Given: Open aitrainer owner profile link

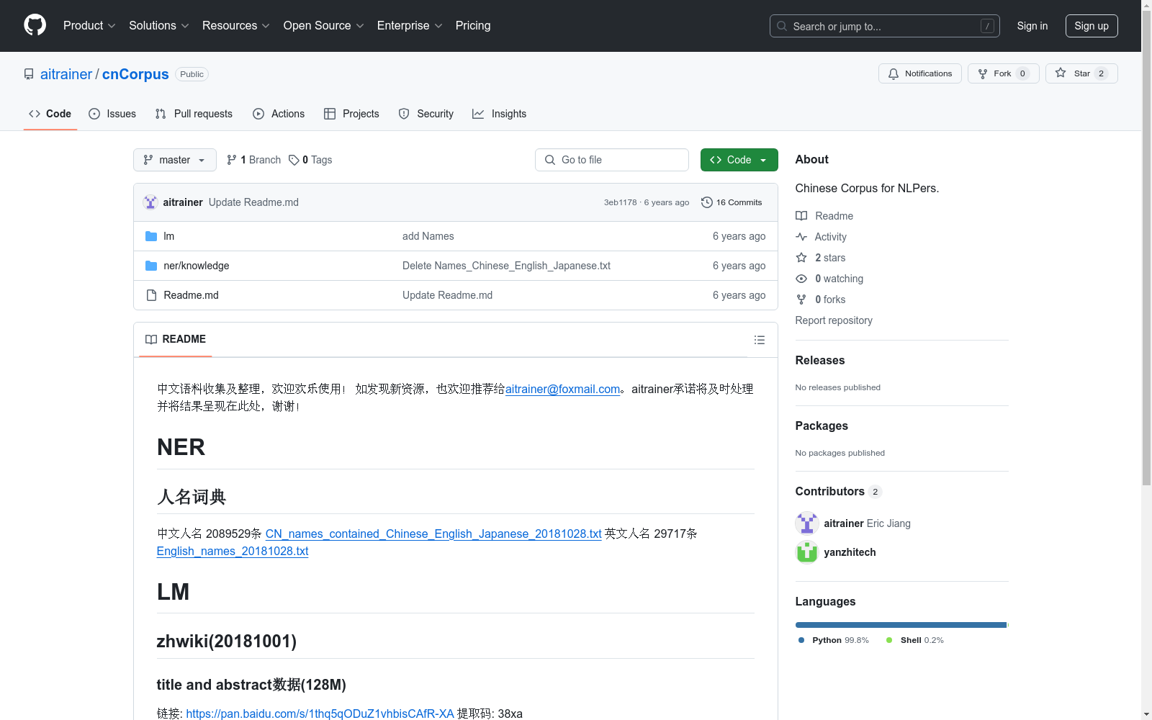Looking at the screenshot, I should 66,74.
